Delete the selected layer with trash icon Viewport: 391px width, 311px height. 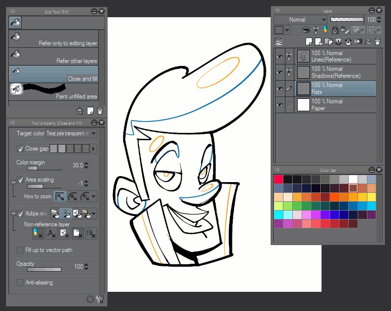pyautogui.click(x=378, y=41)
